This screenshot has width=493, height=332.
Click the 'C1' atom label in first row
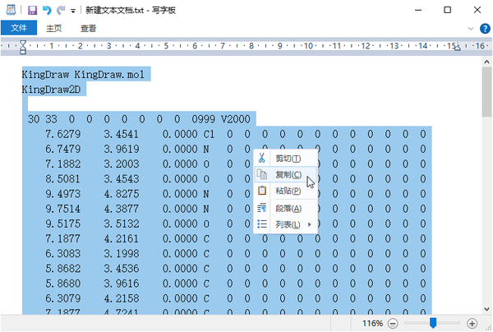pos(209,134)
